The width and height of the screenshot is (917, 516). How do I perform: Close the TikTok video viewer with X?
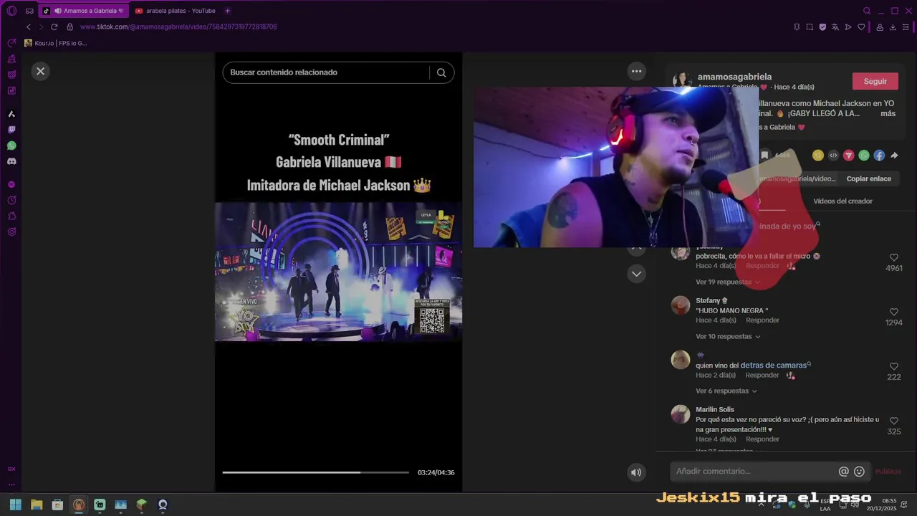(40, 71)
